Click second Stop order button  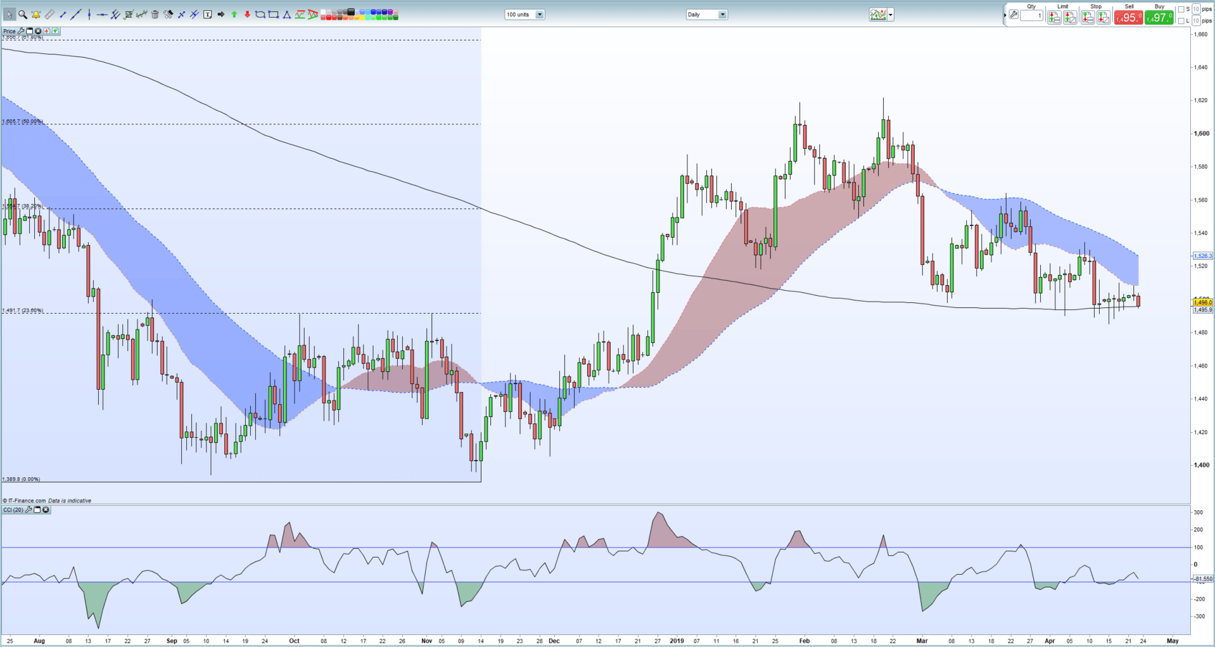pos(1104,17)
